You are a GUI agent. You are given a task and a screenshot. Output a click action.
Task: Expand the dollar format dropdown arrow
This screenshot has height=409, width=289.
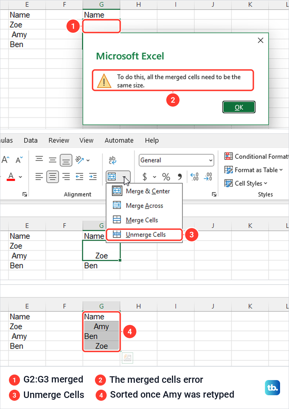click(x=154, y=177)
